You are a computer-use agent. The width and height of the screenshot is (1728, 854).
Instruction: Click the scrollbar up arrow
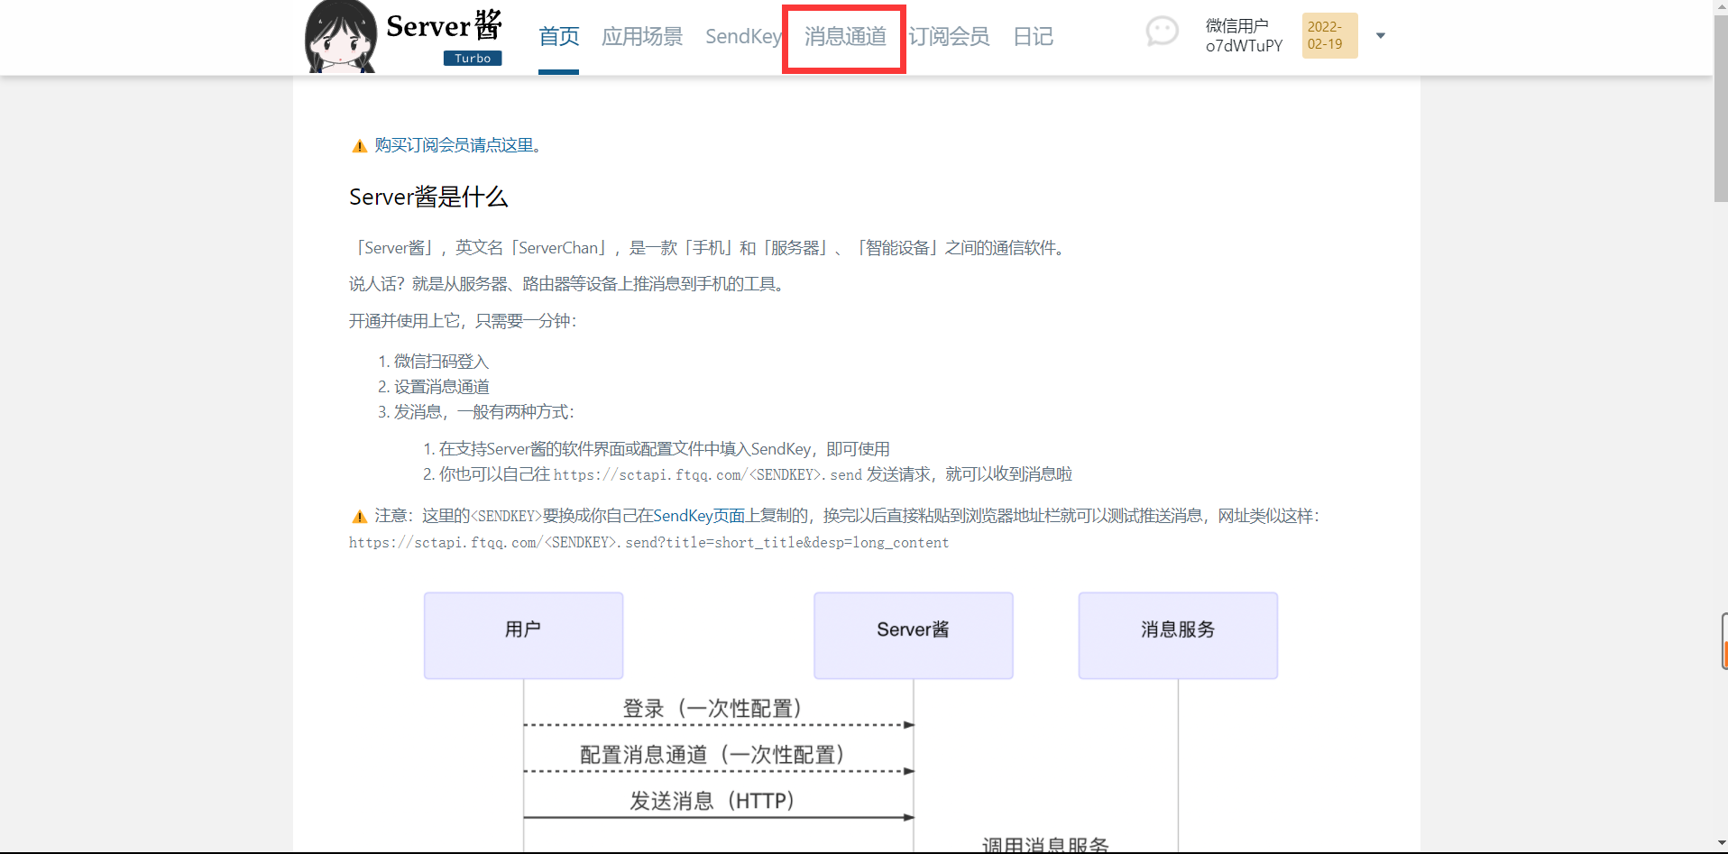(1720, 7)
